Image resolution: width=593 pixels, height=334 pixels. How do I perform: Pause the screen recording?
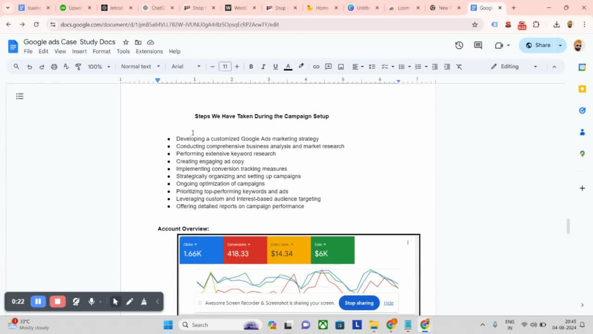click(38, 301)
